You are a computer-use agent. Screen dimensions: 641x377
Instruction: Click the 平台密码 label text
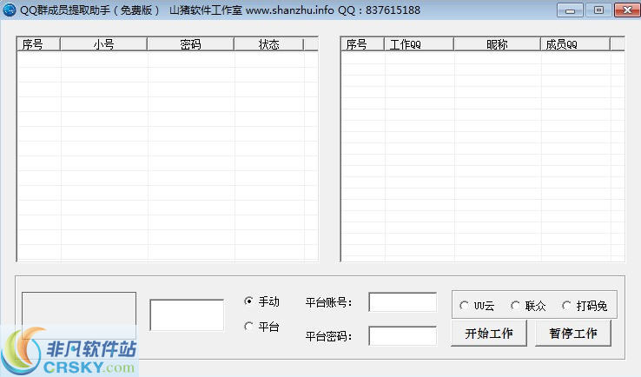coord(328,336)
